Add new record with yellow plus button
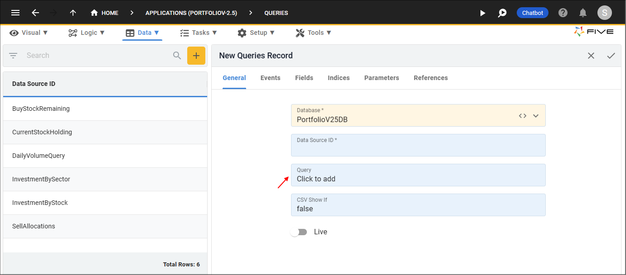Image resolution: width=626 pixels, height=275 pixels. [x=196, y=56]
